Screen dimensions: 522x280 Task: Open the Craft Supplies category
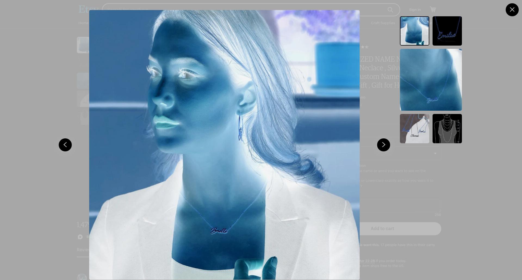click(383, 23)
